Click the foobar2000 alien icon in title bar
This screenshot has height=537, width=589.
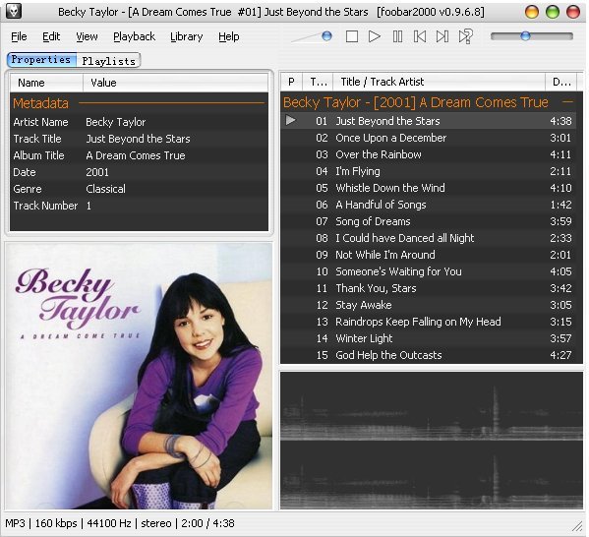[x=14, y=11]
